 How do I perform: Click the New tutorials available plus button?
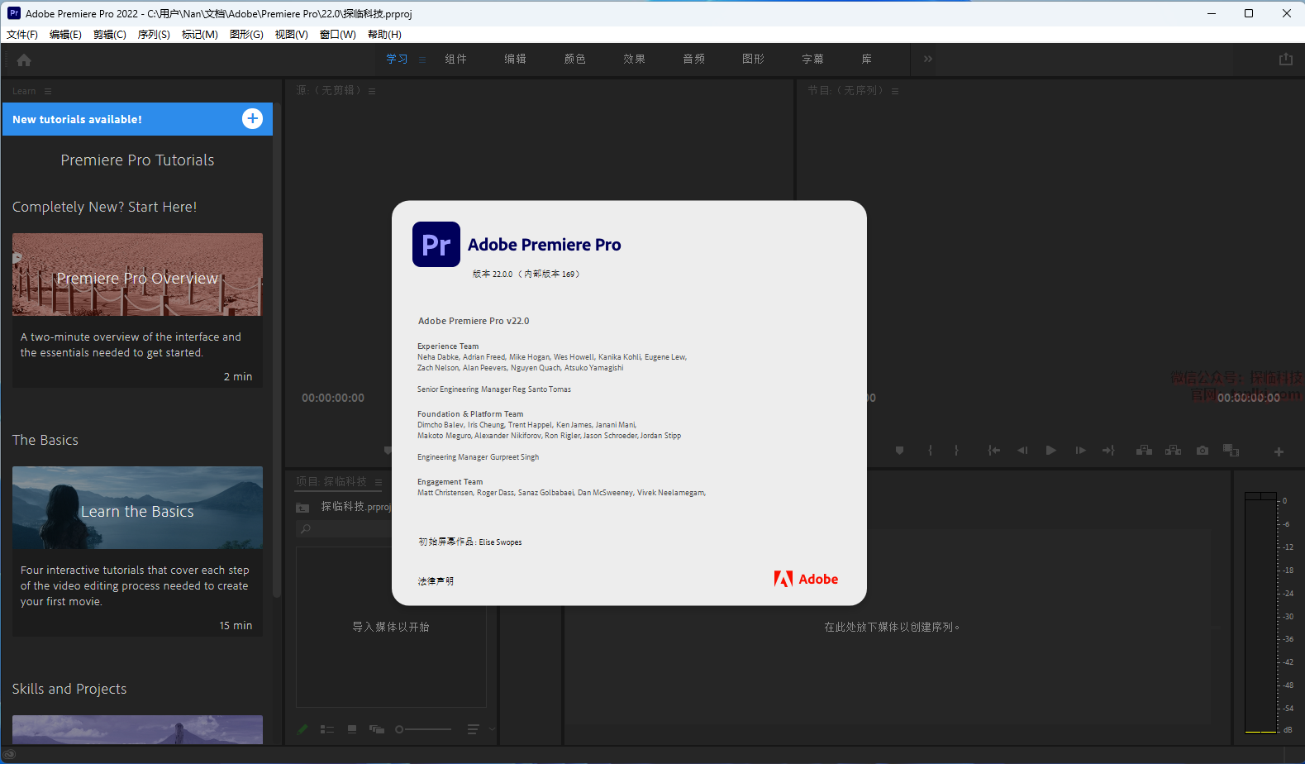click(252, 119)
